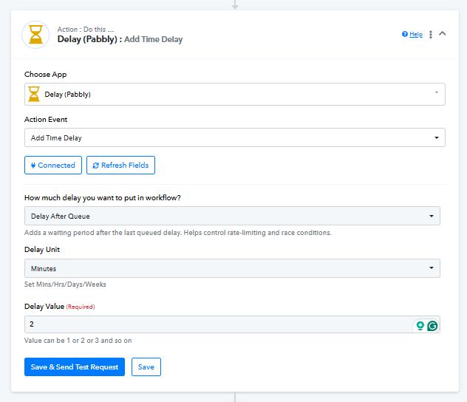The height and width of the screenshot is (402, 467).
Task: Click the Help link
Action: [416, 34]
